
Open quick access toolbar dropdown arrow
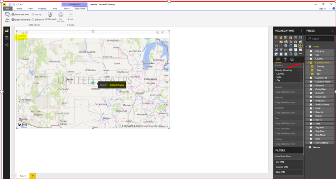click(x=21, y=5)
